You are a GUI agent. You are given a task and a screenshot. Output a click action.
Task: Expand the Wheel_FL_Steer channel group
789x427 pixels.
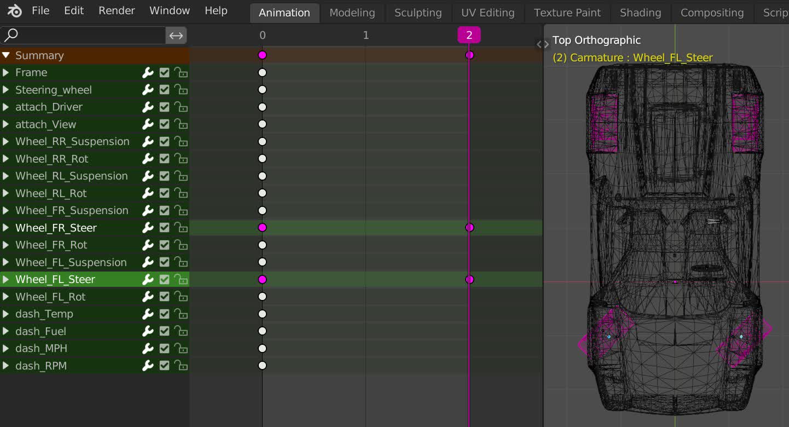[x=6, y=280]
